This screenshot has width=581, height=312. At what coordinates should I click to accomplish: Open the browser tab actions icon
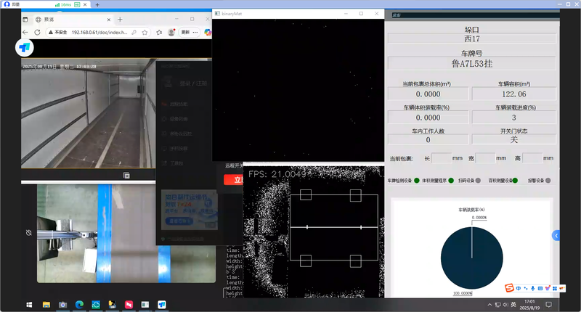[x=25, y=20]
